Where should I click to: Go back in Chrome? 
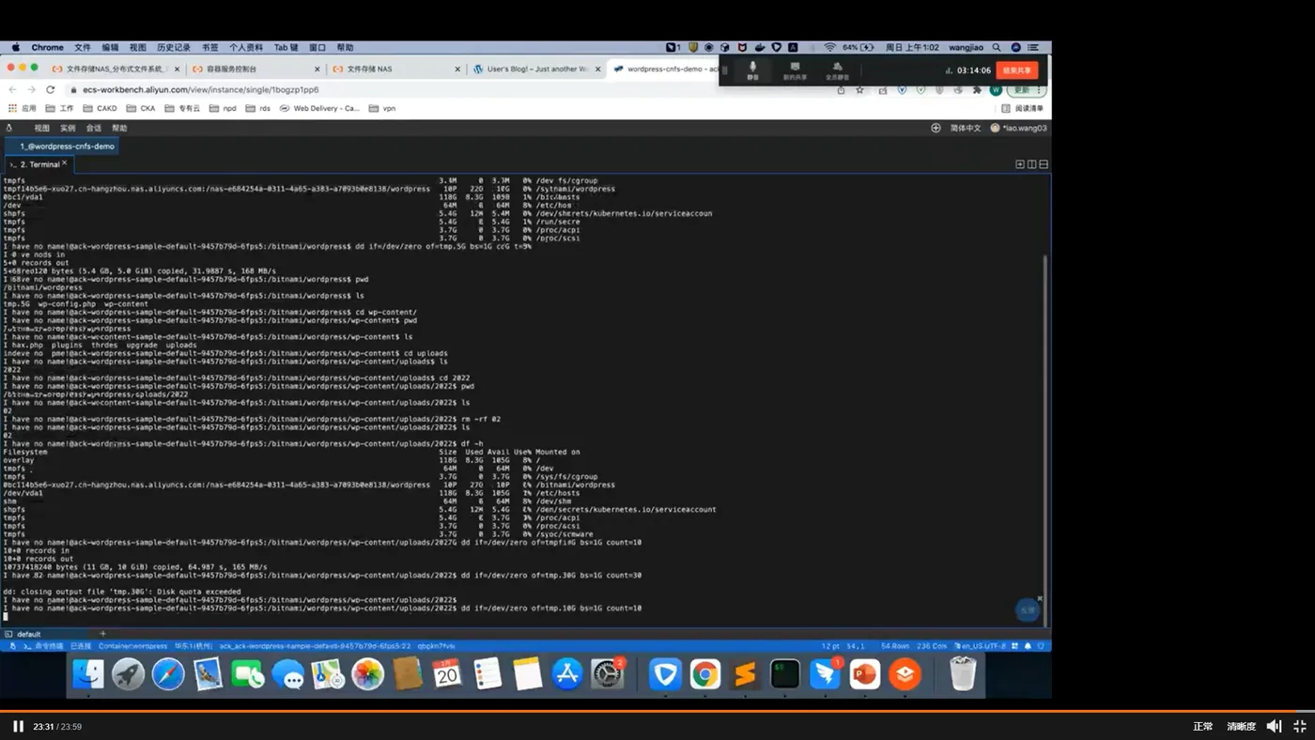(12, 89)
